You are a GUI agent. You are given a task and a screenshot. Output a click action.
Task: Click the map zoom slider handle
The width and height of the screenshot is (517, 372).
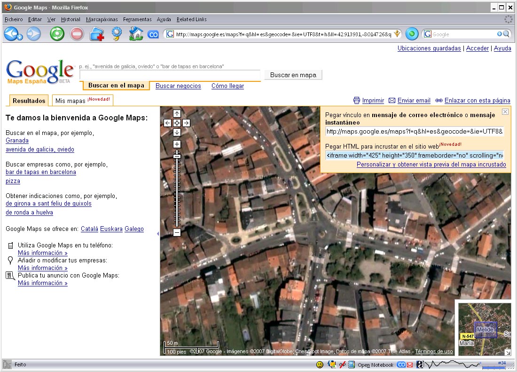click(x=177, y=156)
